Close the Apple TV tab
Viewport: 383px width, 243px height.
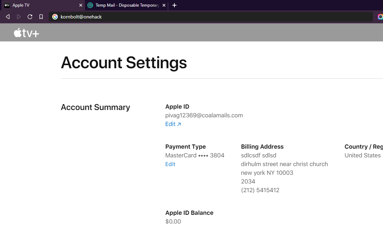(x=81, y=5)
